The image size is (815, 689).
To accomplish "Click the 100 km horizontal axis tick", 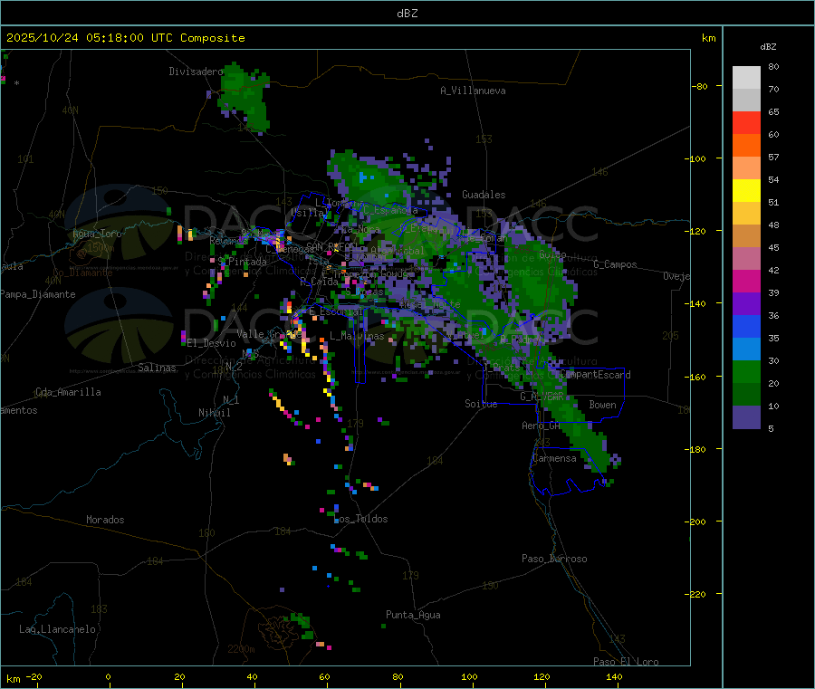I will point(469,676).
